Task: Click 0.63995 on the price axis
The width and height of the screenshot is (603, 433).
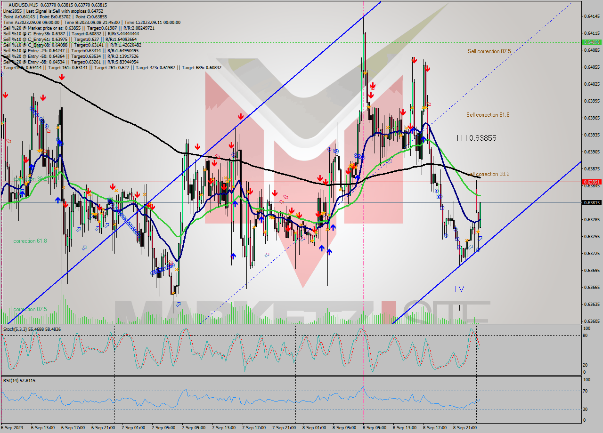Action: coord(592,101)
